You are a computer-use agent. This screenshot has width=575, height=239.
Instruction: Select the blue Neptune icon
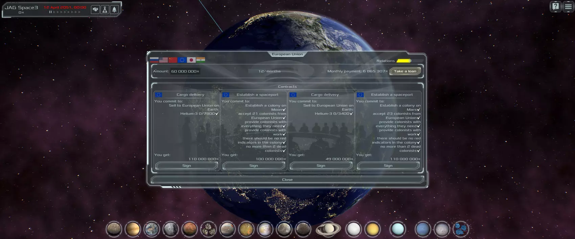pos(423,229)
